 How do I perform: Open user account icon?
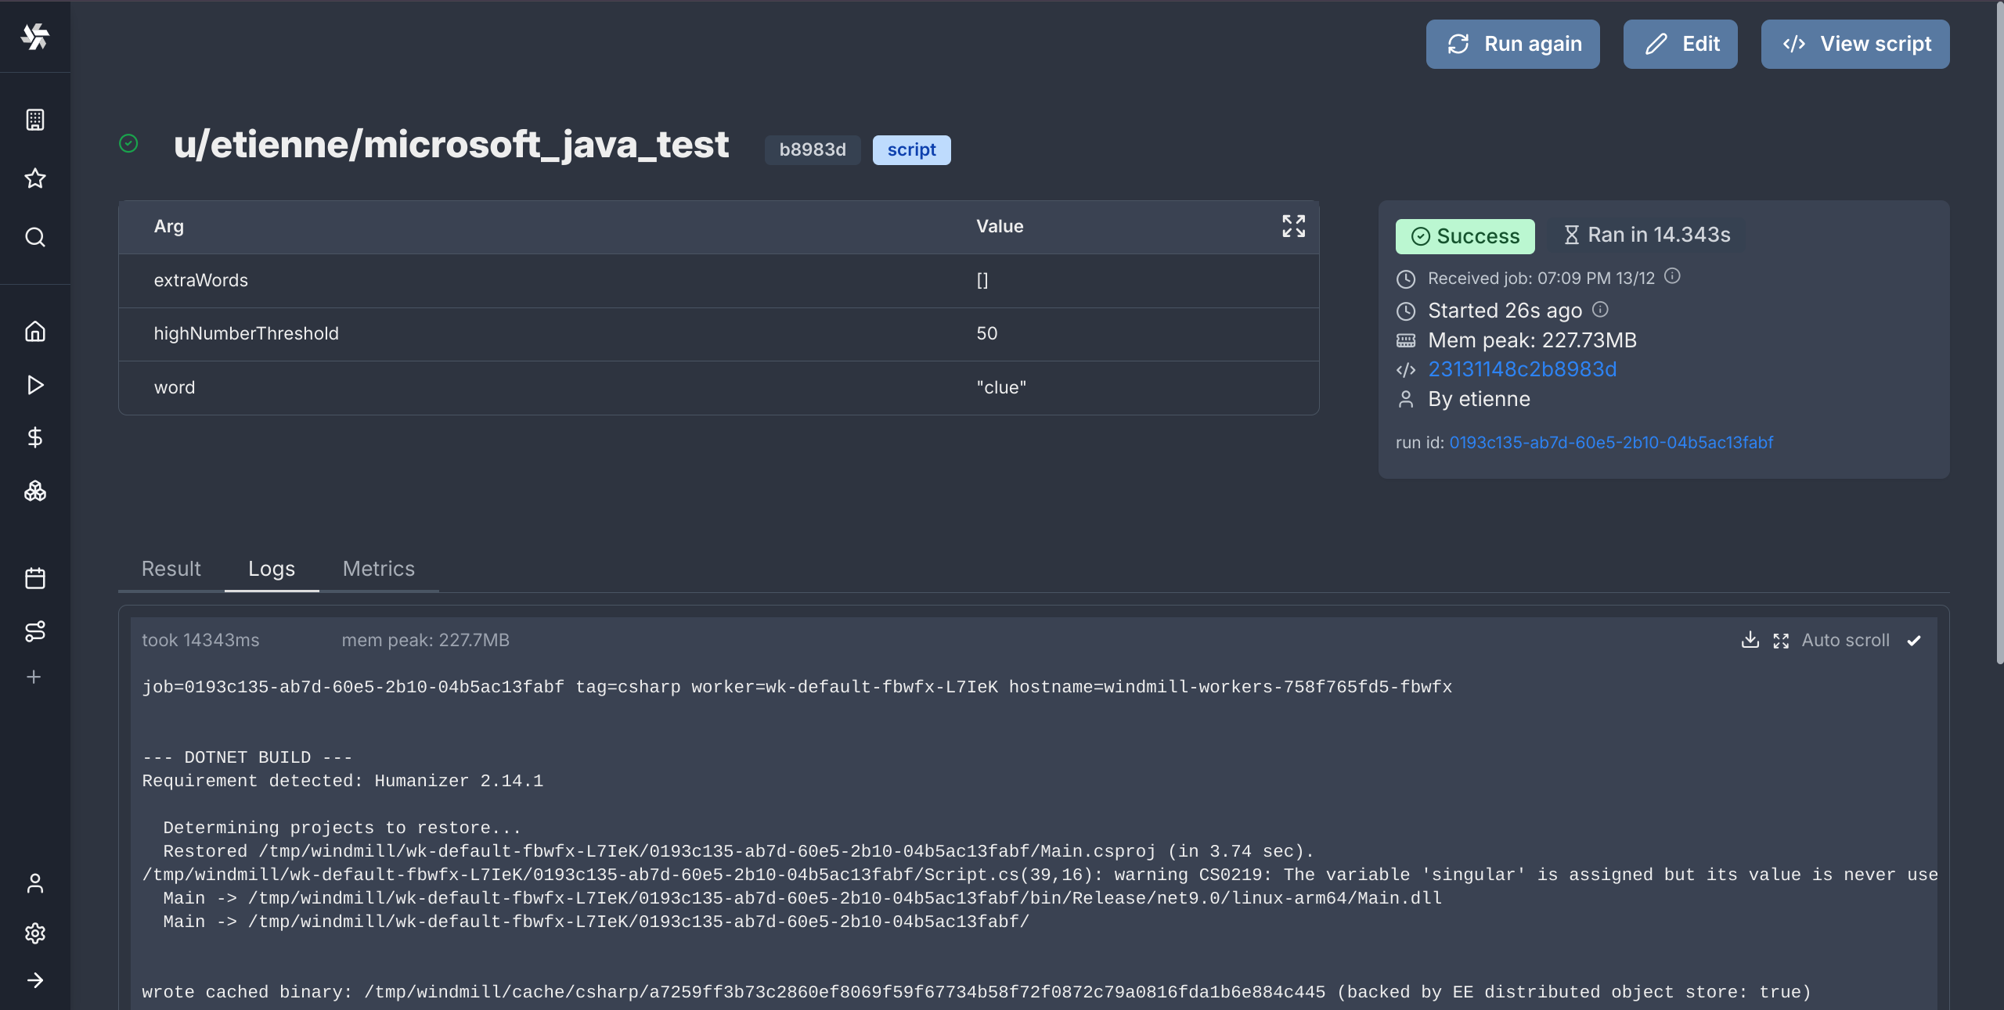(x=34, y=882)
